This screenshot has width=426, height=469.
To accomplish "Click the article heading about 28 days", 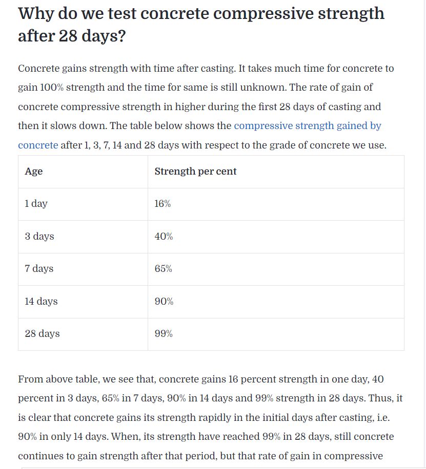I will [x=201, y=25].
